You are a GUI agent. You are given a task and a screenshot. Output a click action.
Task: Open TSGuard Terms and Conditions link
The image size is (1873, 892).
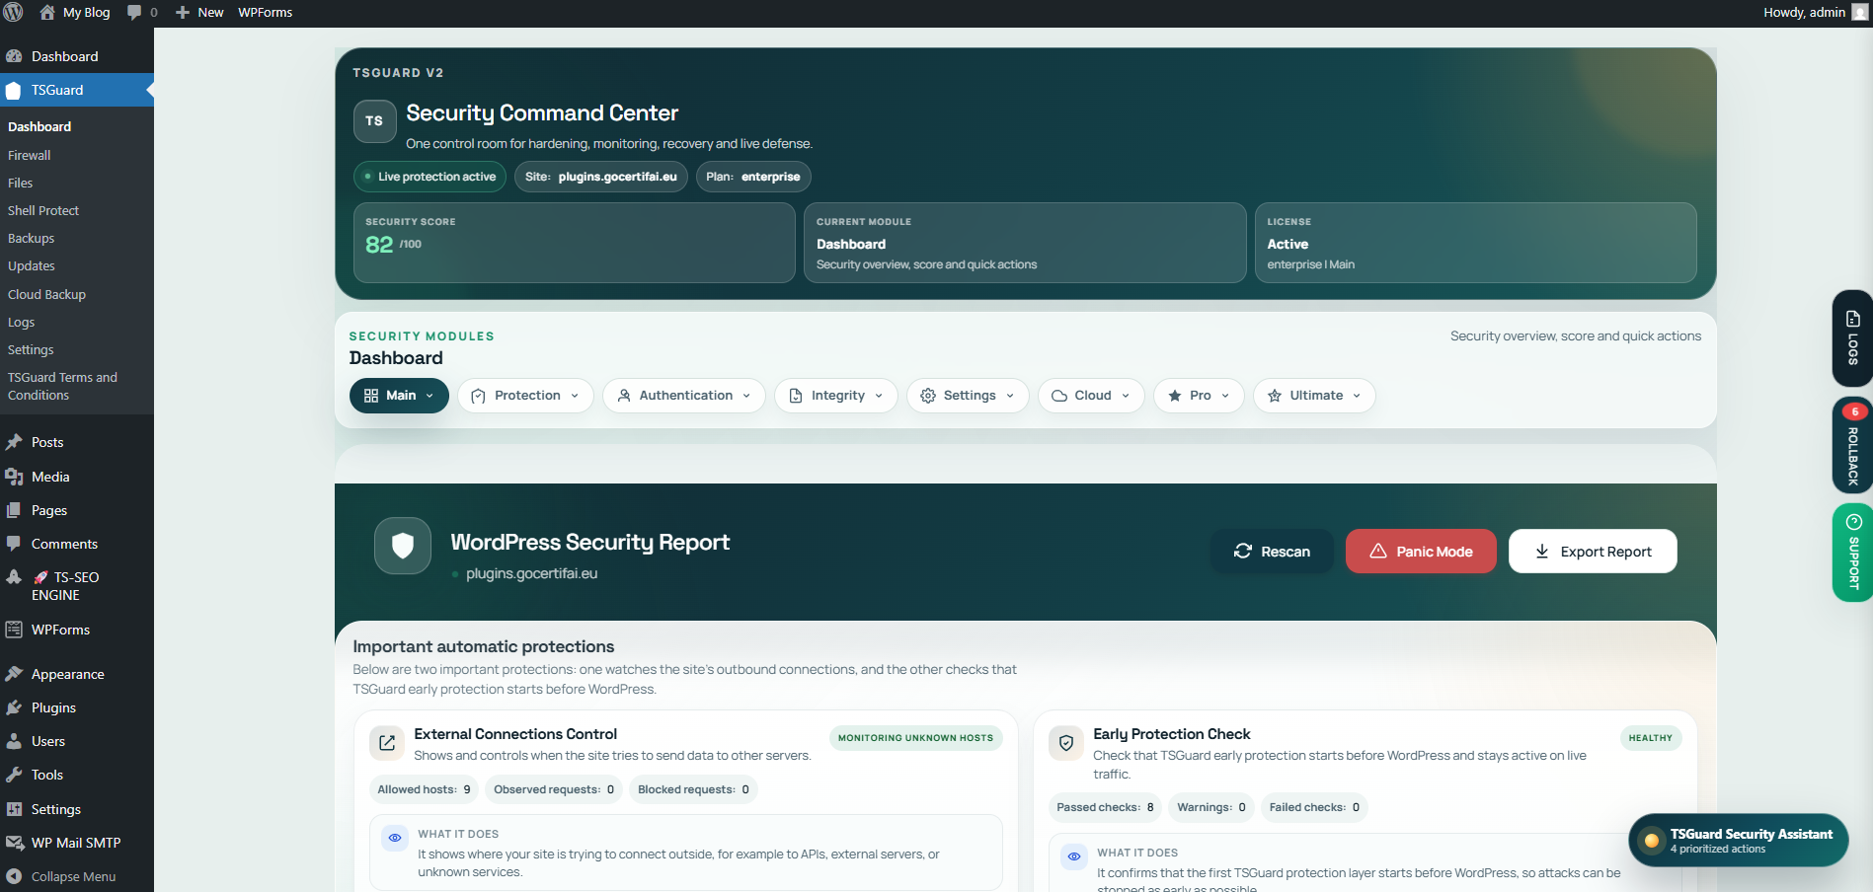tap(62, 386)
